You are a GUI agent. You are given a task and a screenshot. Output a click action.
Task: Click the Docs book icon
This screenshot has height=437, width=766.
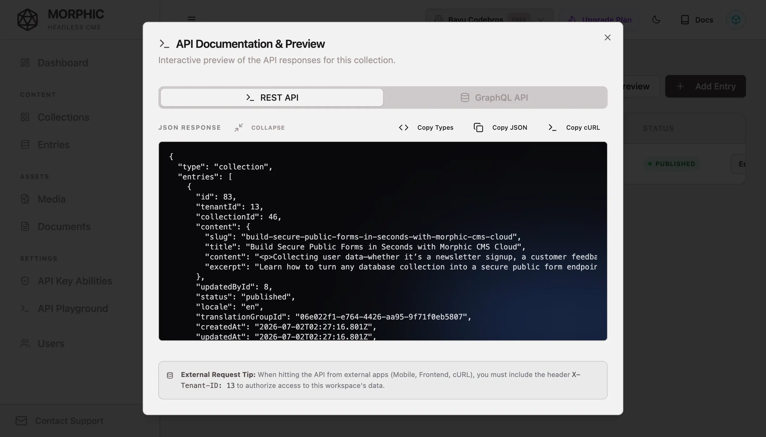(685, 20)
